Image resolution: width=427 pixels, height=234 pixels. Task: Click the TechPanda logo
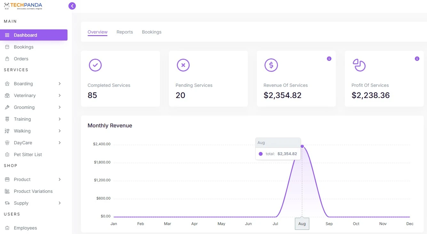click(23, 6)
